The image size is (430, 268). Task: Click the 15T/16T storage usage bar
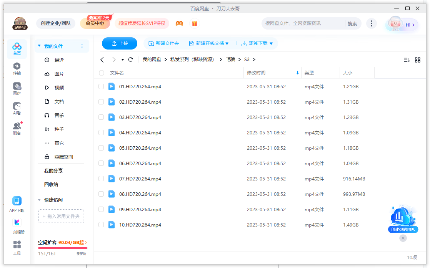63,248
